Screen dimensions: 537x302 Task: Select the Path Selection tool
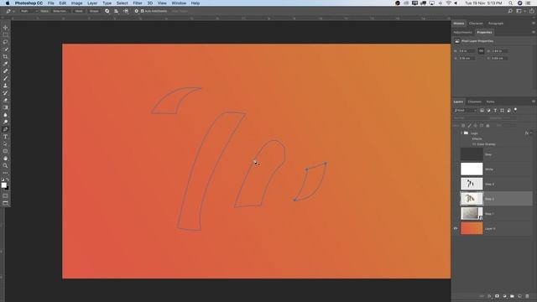coord(5,143)
